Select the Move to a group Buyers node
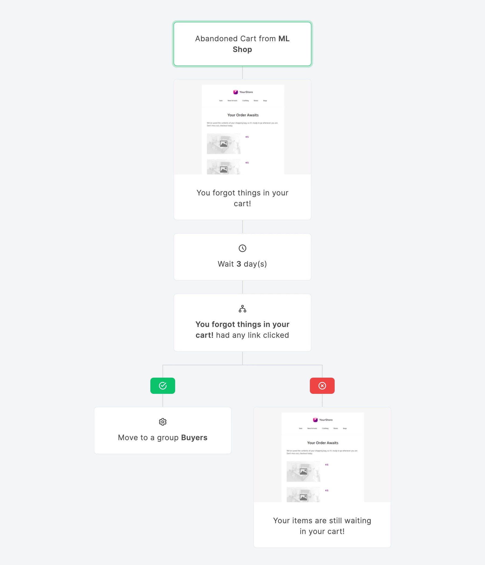Viewport: 485px width, 565px height. click(x=162, y=437)
